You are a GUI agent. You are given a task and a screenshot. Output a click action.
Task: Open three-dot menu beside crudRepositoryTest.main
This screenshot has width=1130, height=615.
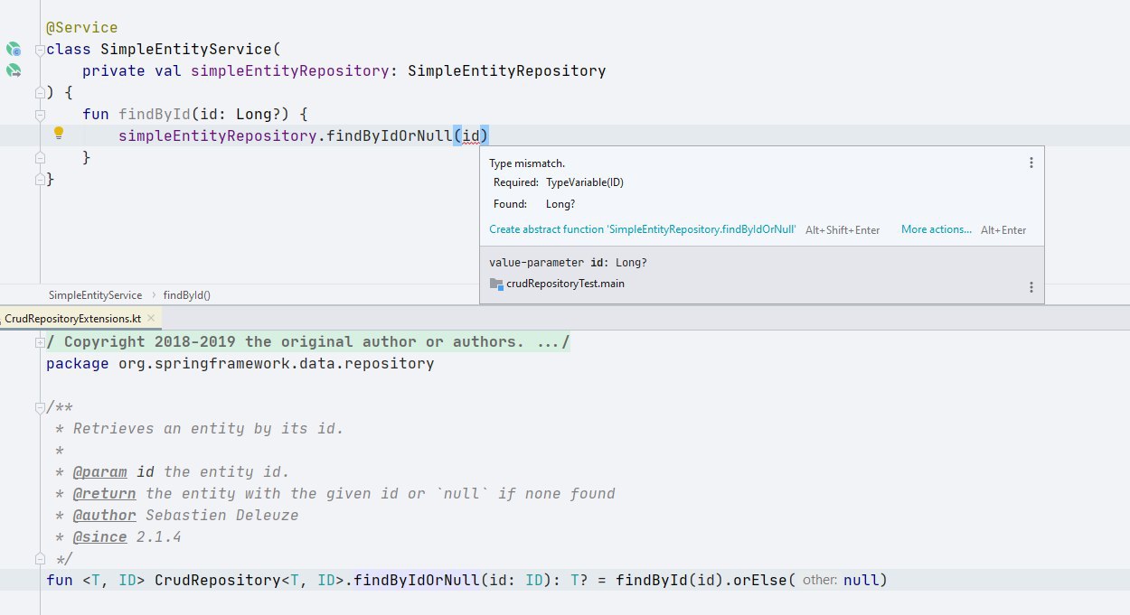click(1031, 287)
